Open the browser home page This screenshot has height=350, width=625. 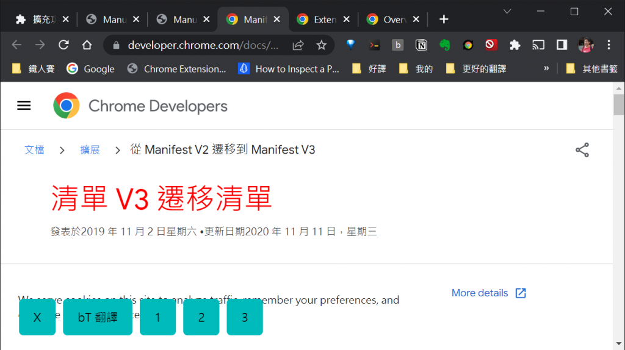click(87, 45)
